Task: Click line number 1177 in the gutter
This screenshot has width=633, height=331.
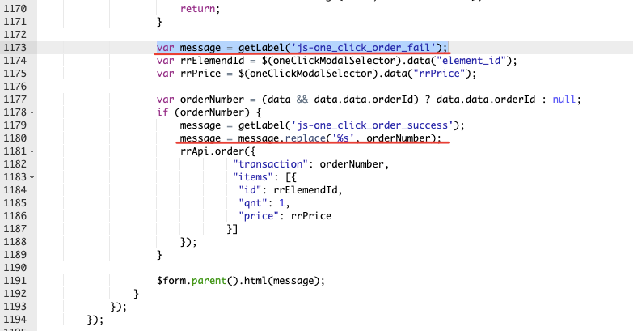Action: click(15, 99)
